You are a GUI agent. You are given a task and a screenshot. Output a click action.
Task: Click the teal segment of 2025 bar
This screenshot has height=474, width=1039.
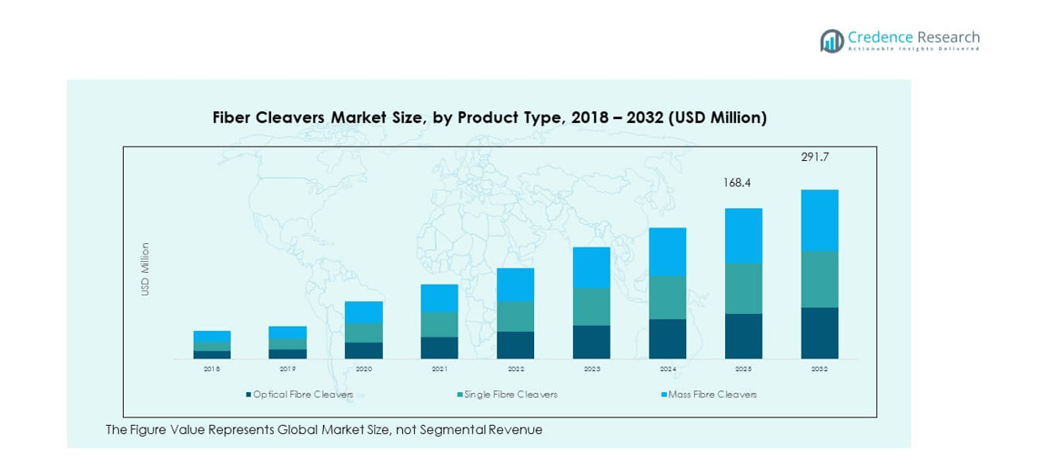(x=743, y=288)
